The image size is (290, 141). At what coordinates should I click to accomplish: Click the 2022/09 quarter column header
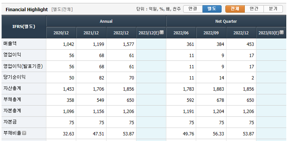point(211,33)
